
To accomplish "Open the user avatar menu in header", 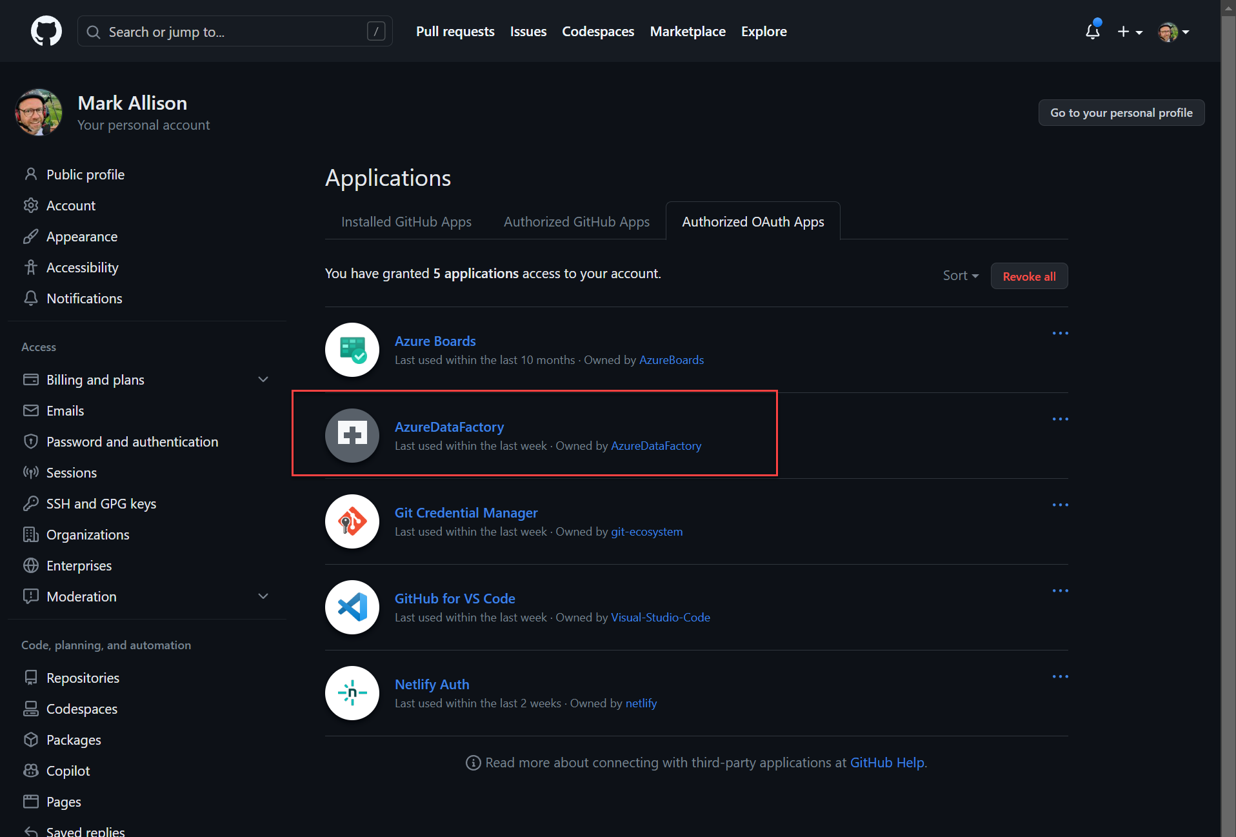I will pyautogui.click(x=1173, y=32).
